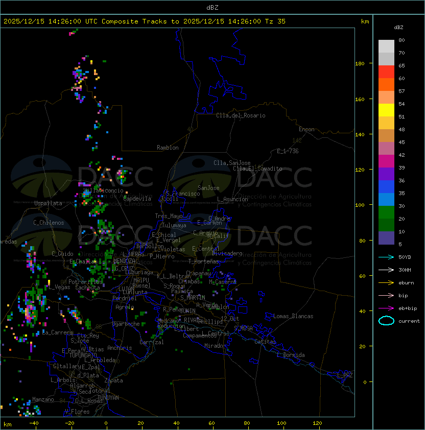425x430 pixels.
Task: Click the white 30HM arrow in legend
Action: (386, 270)
